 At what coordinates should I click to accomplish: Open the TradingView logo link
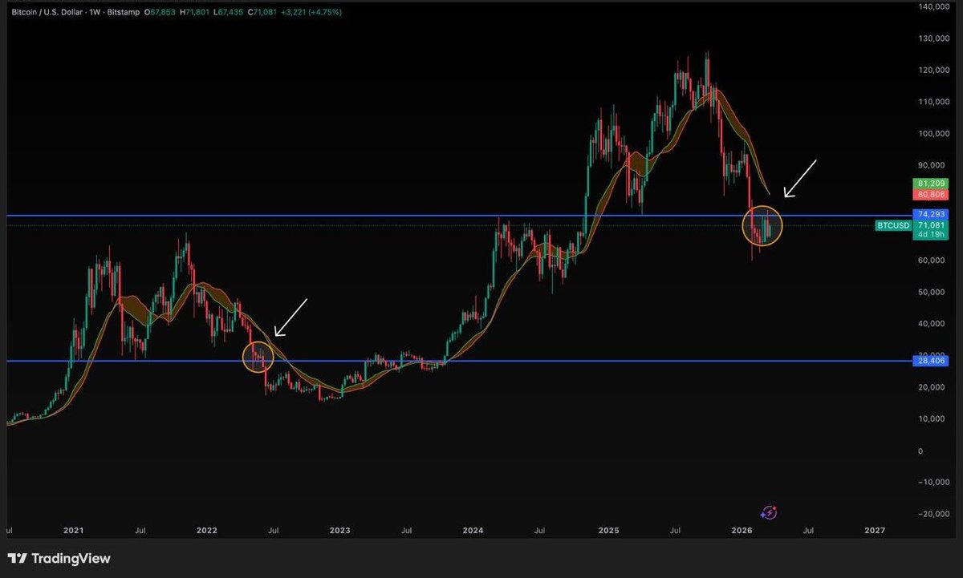click(x=59, y=559)
